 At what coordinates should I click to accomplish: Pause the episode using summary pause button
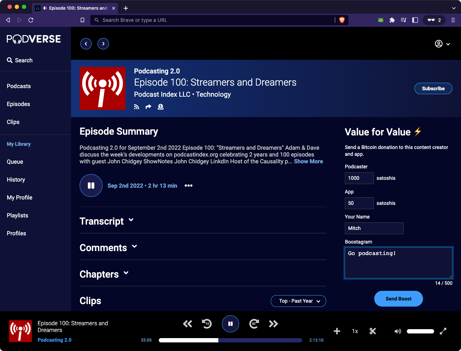coord(91,186)
